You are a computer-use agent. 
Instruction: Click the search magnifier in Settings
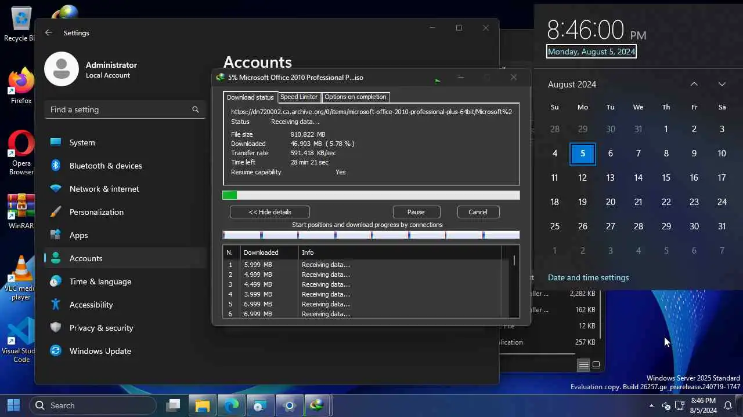tap(196, 109)
